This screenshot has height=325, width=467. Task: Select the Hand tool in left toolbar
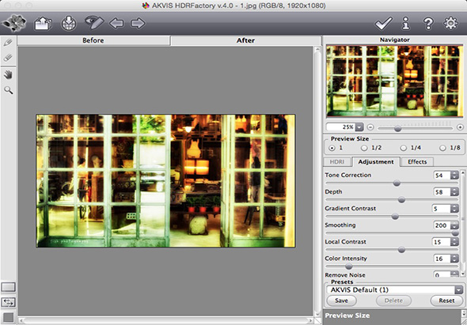coord(9,74)
